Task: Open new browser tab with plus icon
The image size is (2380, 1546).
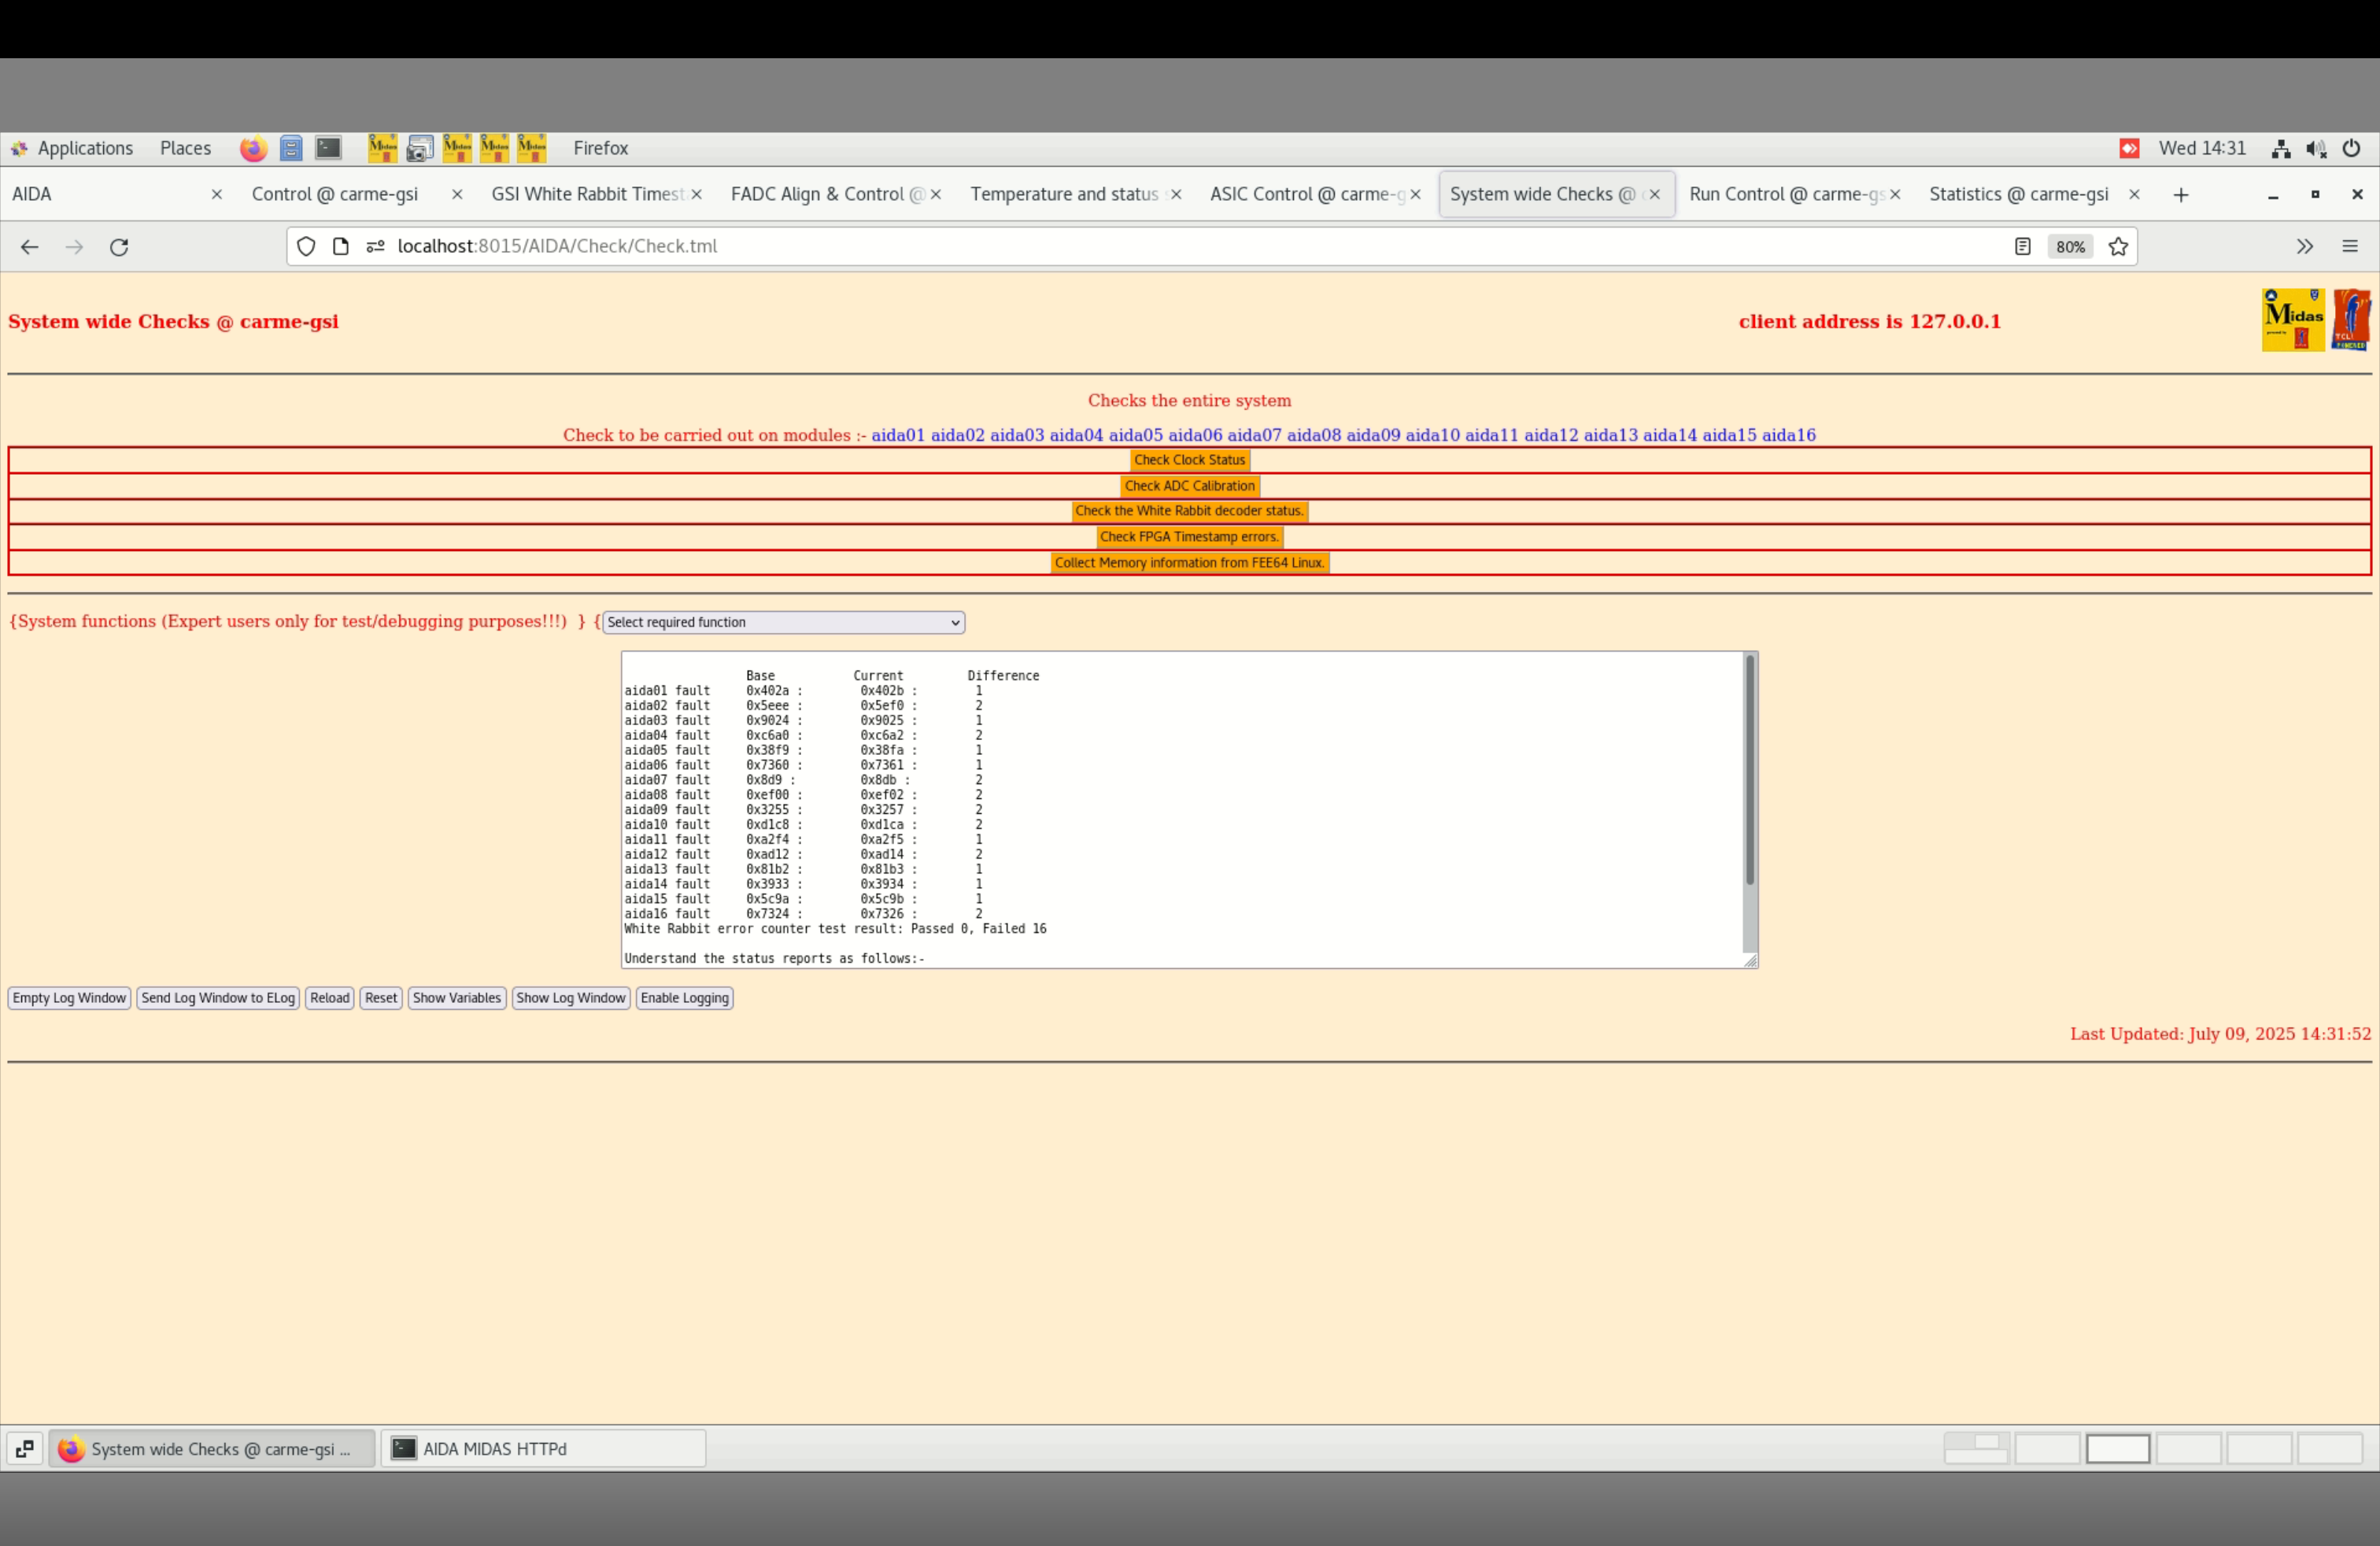Action: (2181, 195)
